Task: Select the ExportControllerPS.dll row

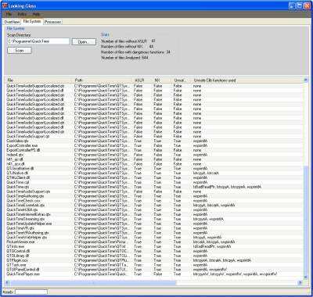Action: point(154,150)
